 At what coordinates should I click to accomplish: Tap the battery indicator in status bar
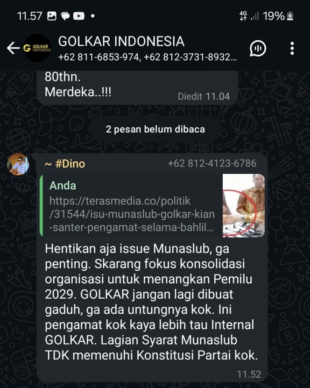point(290,16)
